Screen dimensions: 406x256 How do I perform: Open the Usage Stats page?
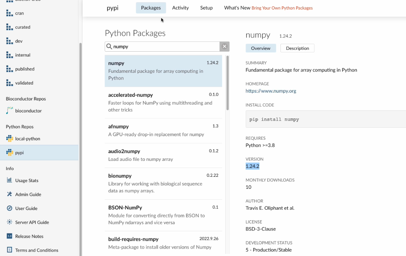click(x=26, y=180)
